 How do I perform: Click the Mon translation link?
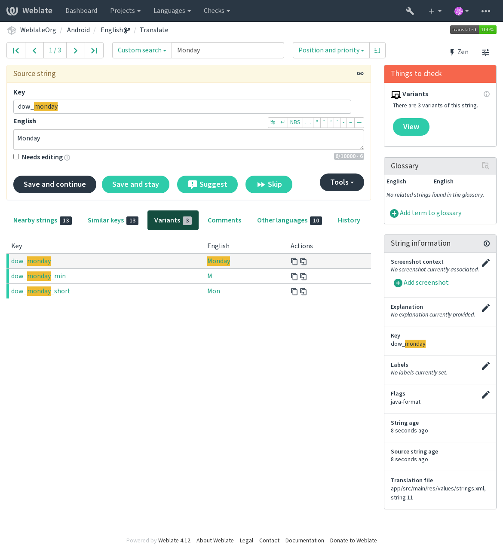point(214,291)
